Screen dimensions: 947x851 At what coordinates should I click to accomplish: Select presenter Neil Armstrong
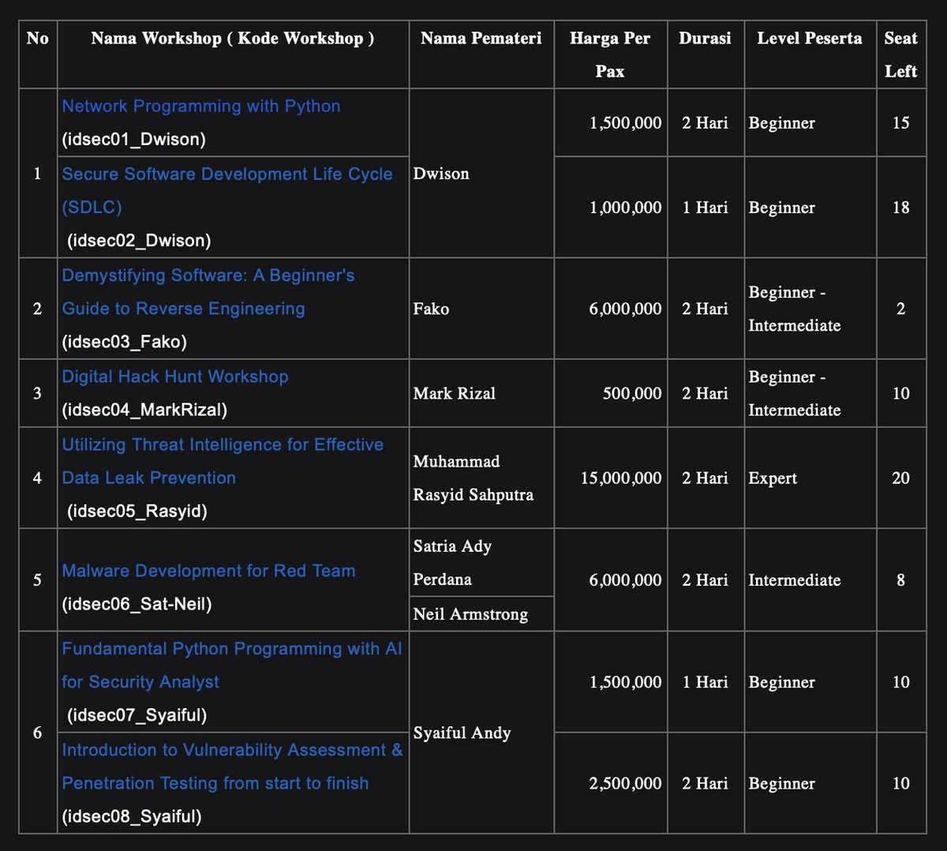point(470,614)
